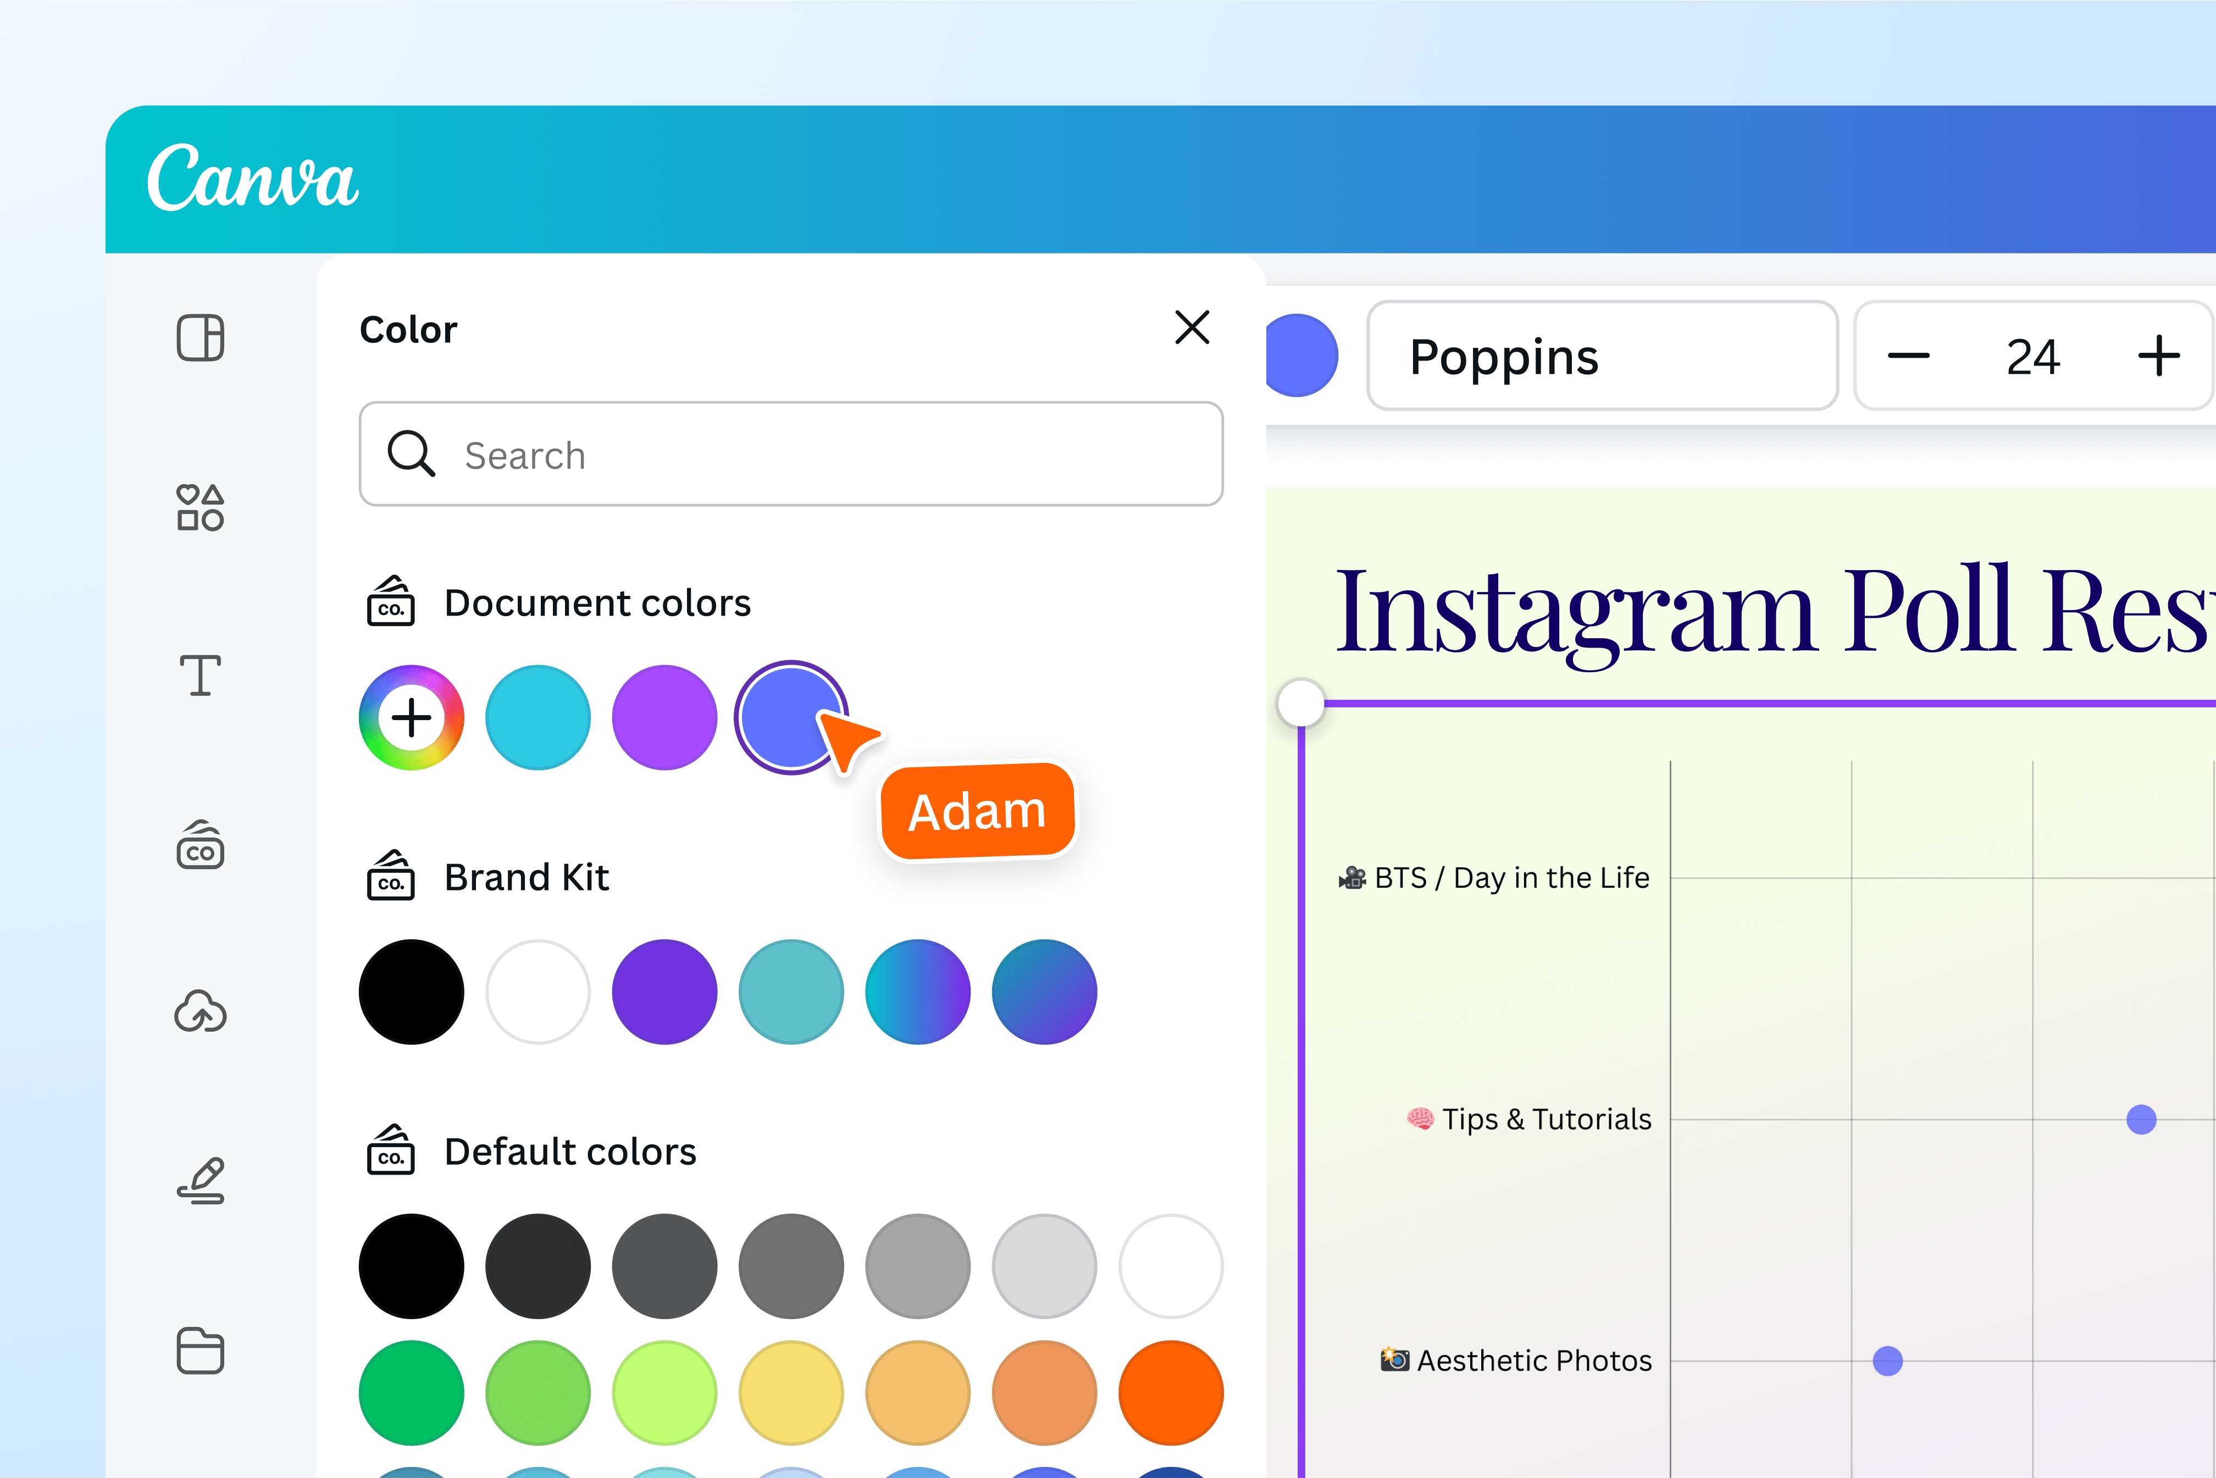Open the Poppins font selector
This screenshot has height=1478, width=2216.
[x=1602, y=356]
